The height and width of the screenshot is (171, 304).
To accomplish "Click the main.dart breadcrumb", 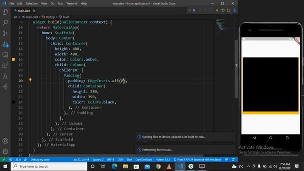I will [30, 17].
